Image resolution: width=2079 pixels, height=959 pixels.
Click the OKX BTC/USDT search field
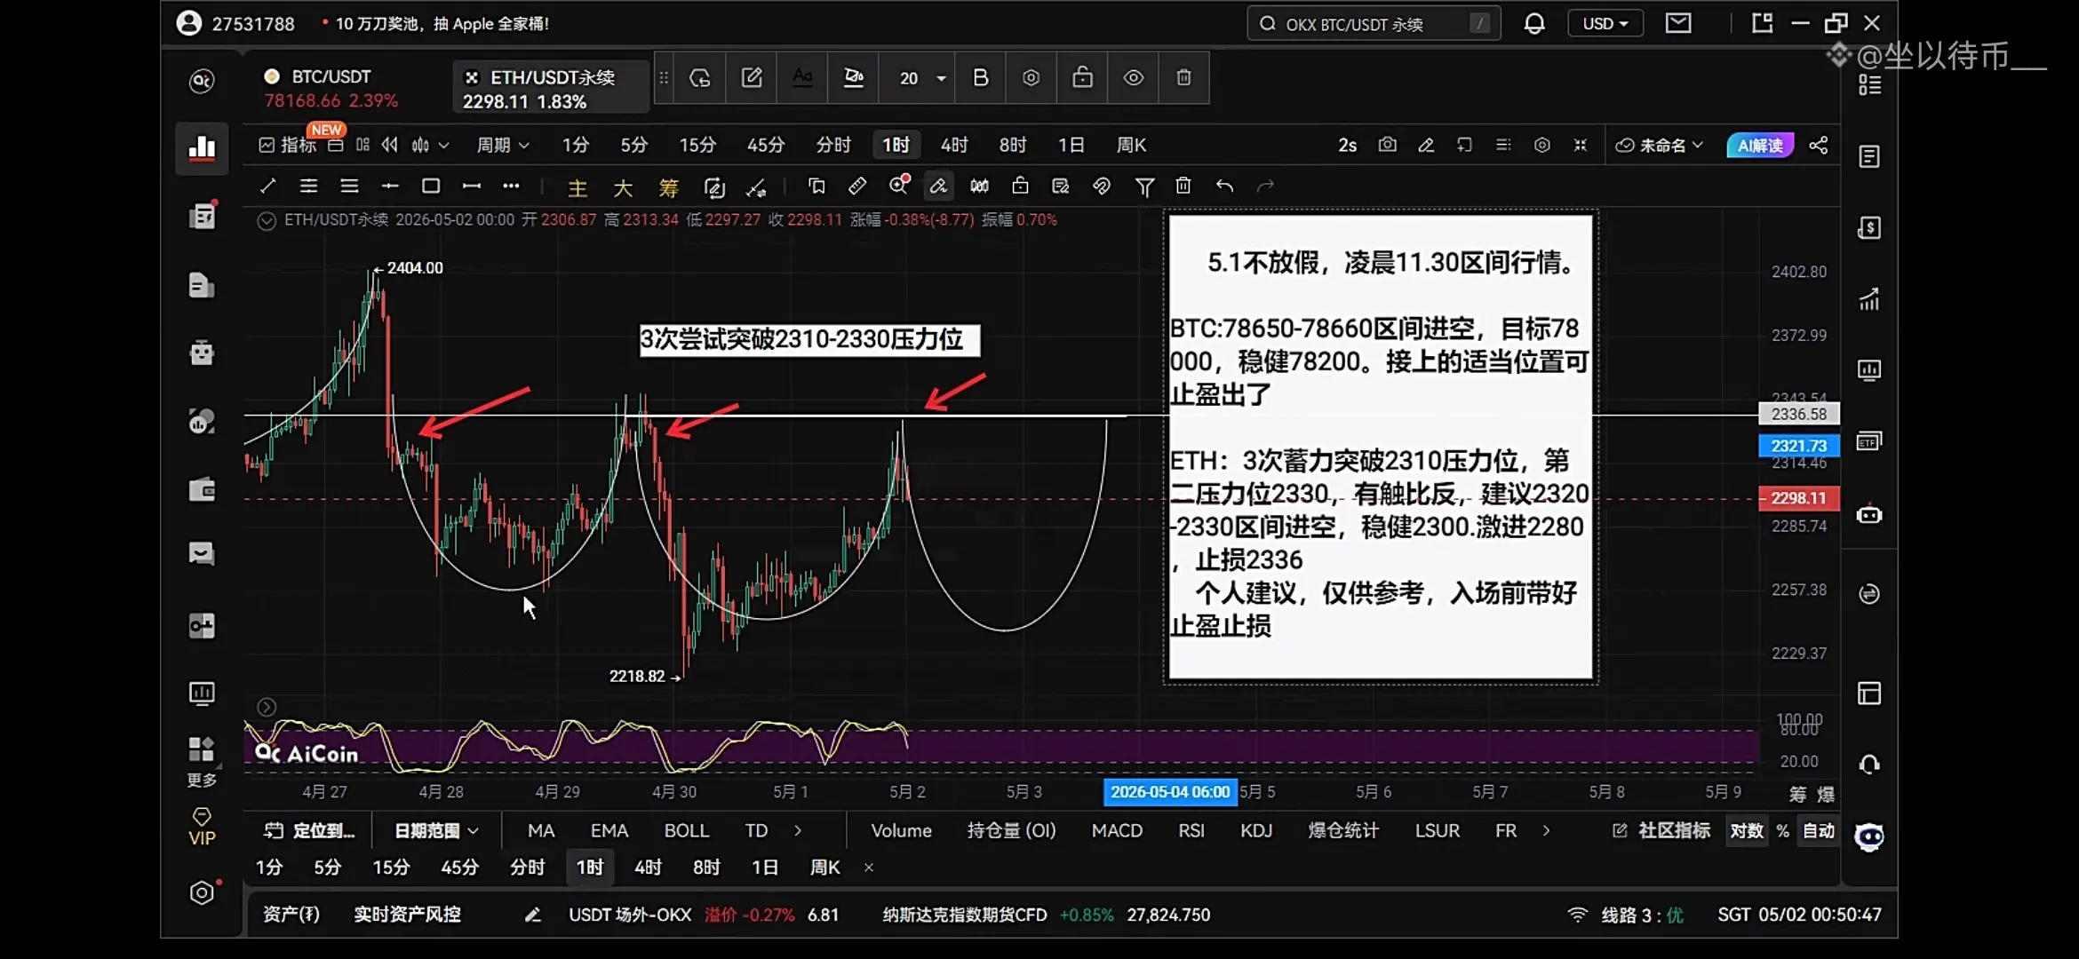[x=1374, y=24]
